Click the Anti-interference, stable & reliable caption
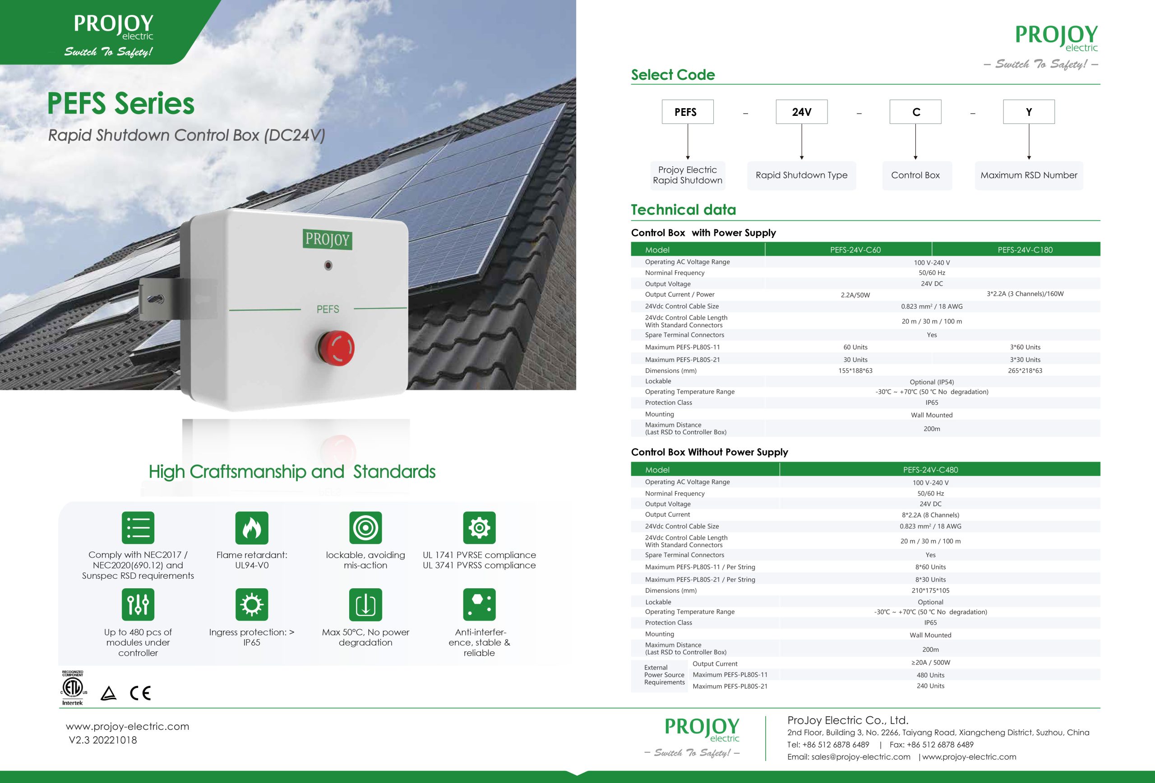 pos(479,642)
